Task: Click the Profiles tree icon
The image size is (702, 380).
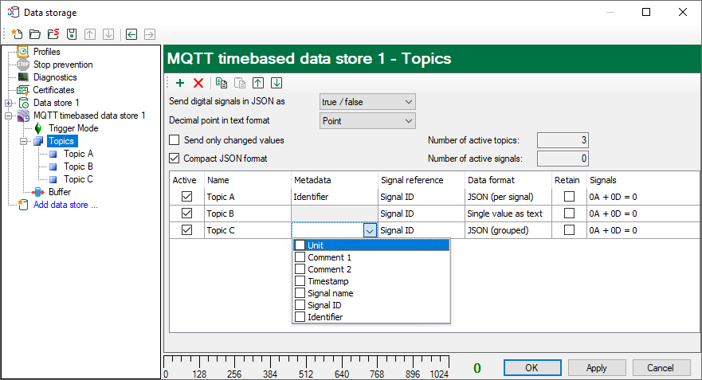Action: (23, 52)
